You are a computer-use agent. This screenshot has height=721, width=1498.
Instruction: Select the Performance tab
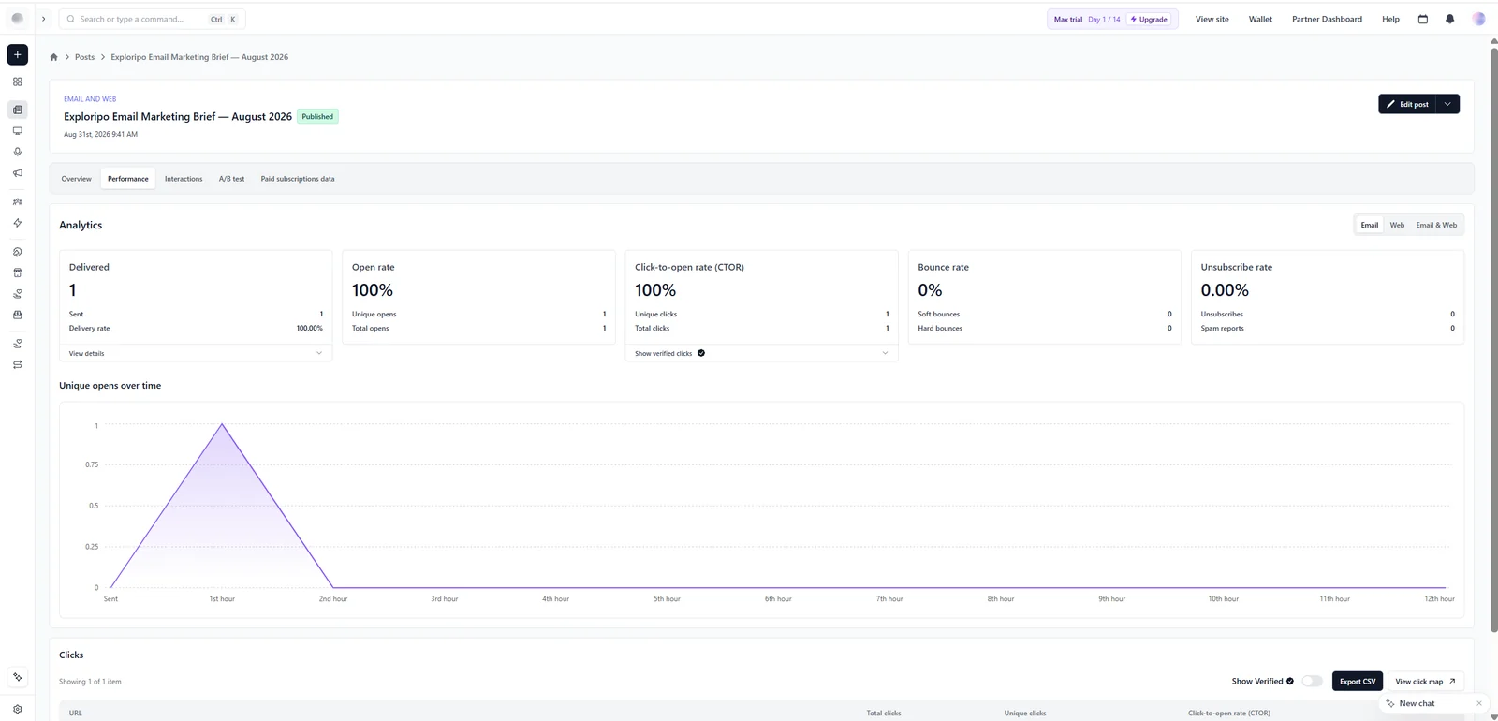coord(128,179)
